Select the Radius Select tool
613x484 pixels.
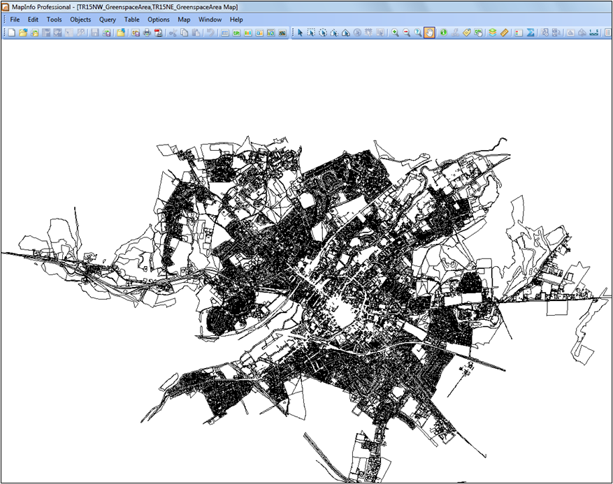click(x=322, y=32)
